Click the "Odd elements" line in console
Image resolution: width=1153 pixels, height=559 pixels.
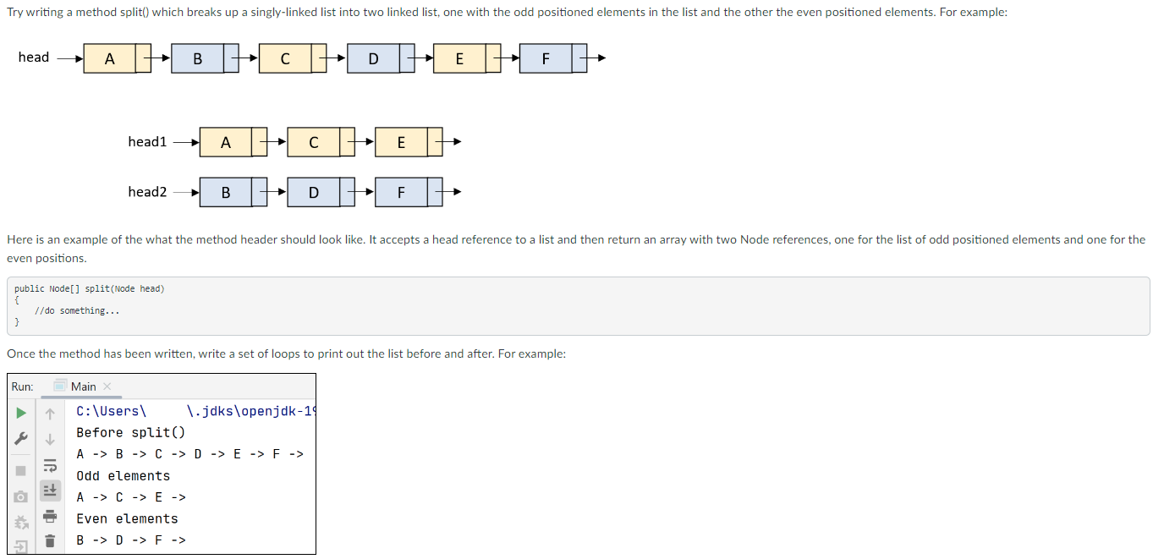tap(122, 475)
